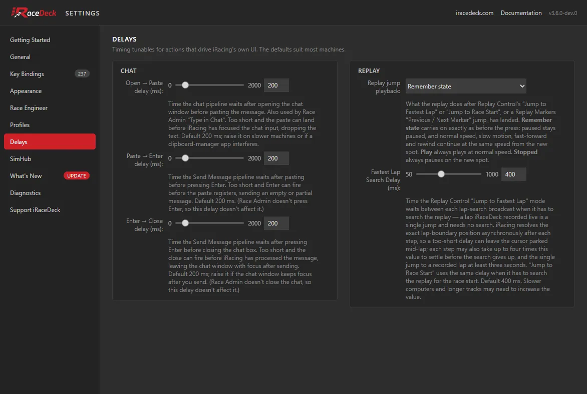This screenshot has width=587, height=394.
Task: Click the UPDATE badge
Action: point(76,175)
